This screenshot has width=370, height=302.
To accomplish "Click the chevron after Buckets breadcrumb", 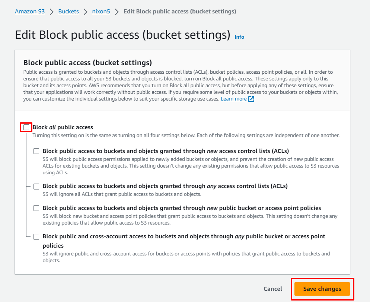I will (x=86, y=12).
